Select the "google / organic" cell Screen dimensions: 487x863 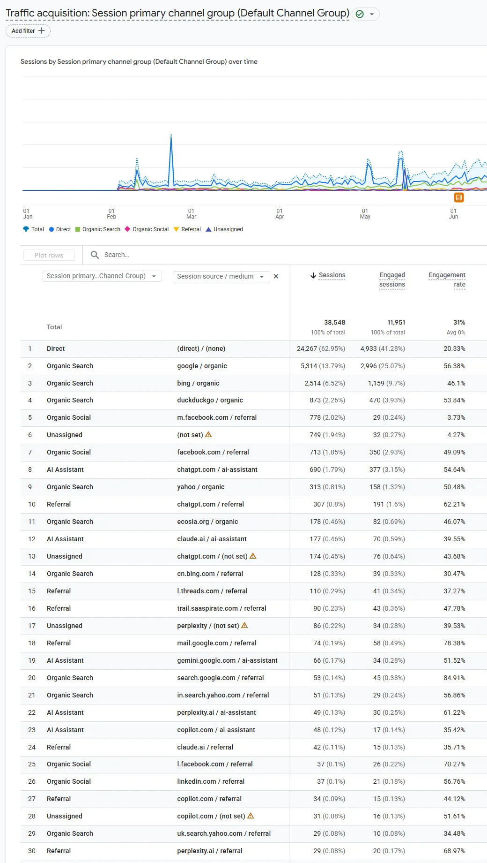tap(202, 366)
